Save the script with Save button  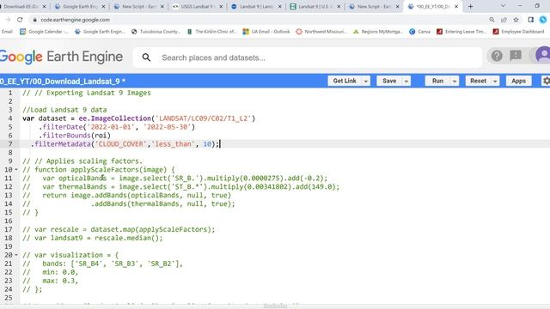[x=389, y=81]
